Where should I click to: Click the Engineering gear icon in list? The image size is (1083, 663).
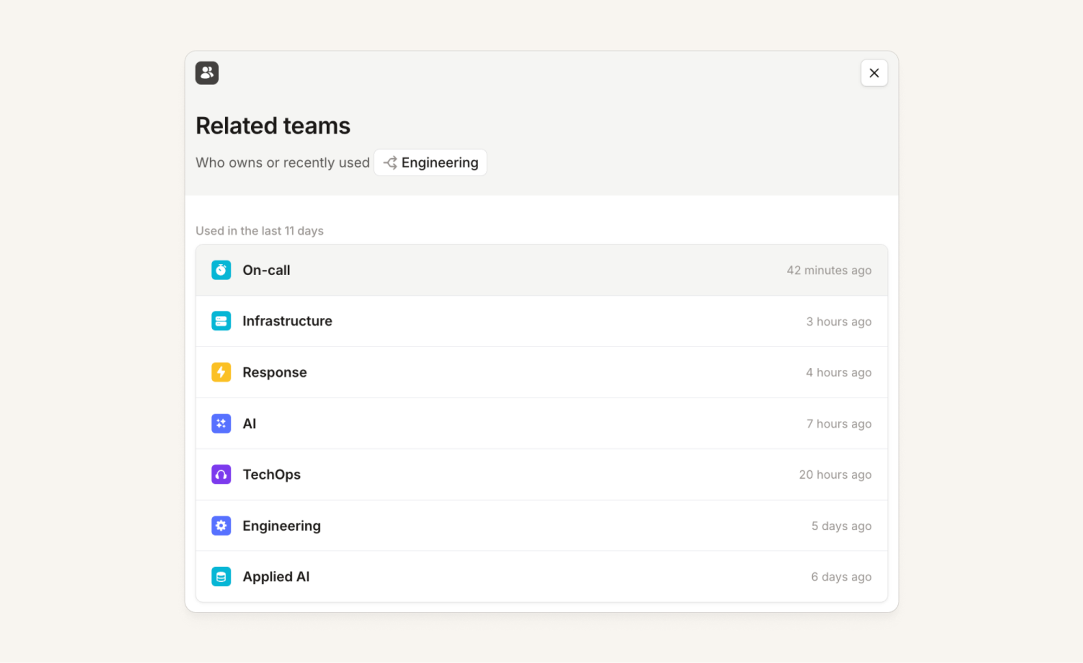point(221,525)
